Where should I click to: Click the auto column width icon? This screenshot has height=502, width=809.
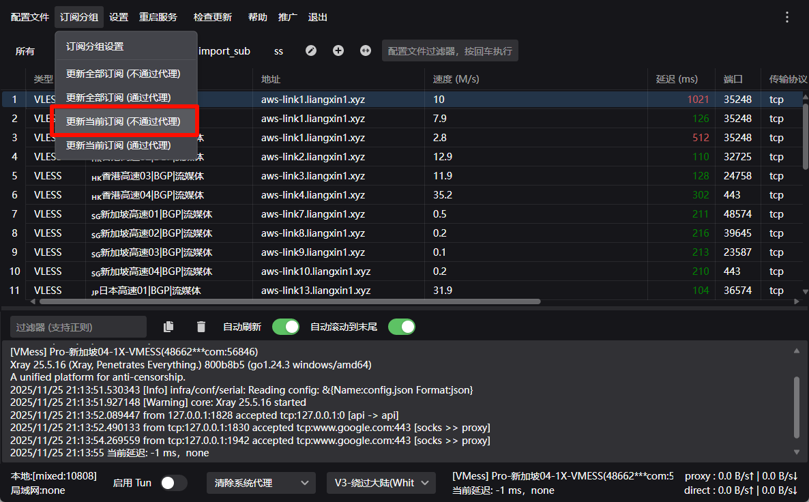coord(366,50)
